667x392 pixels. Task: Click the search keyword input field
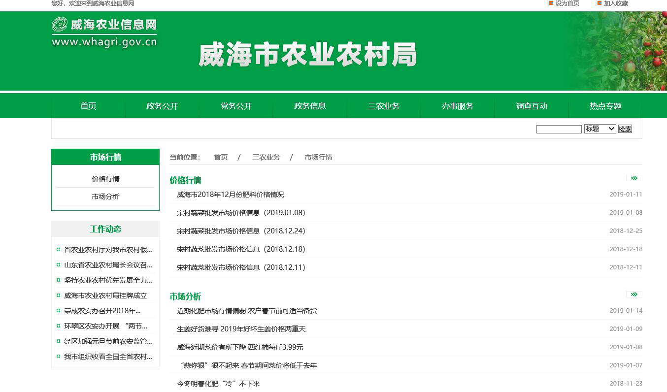[x=559, y=129]
